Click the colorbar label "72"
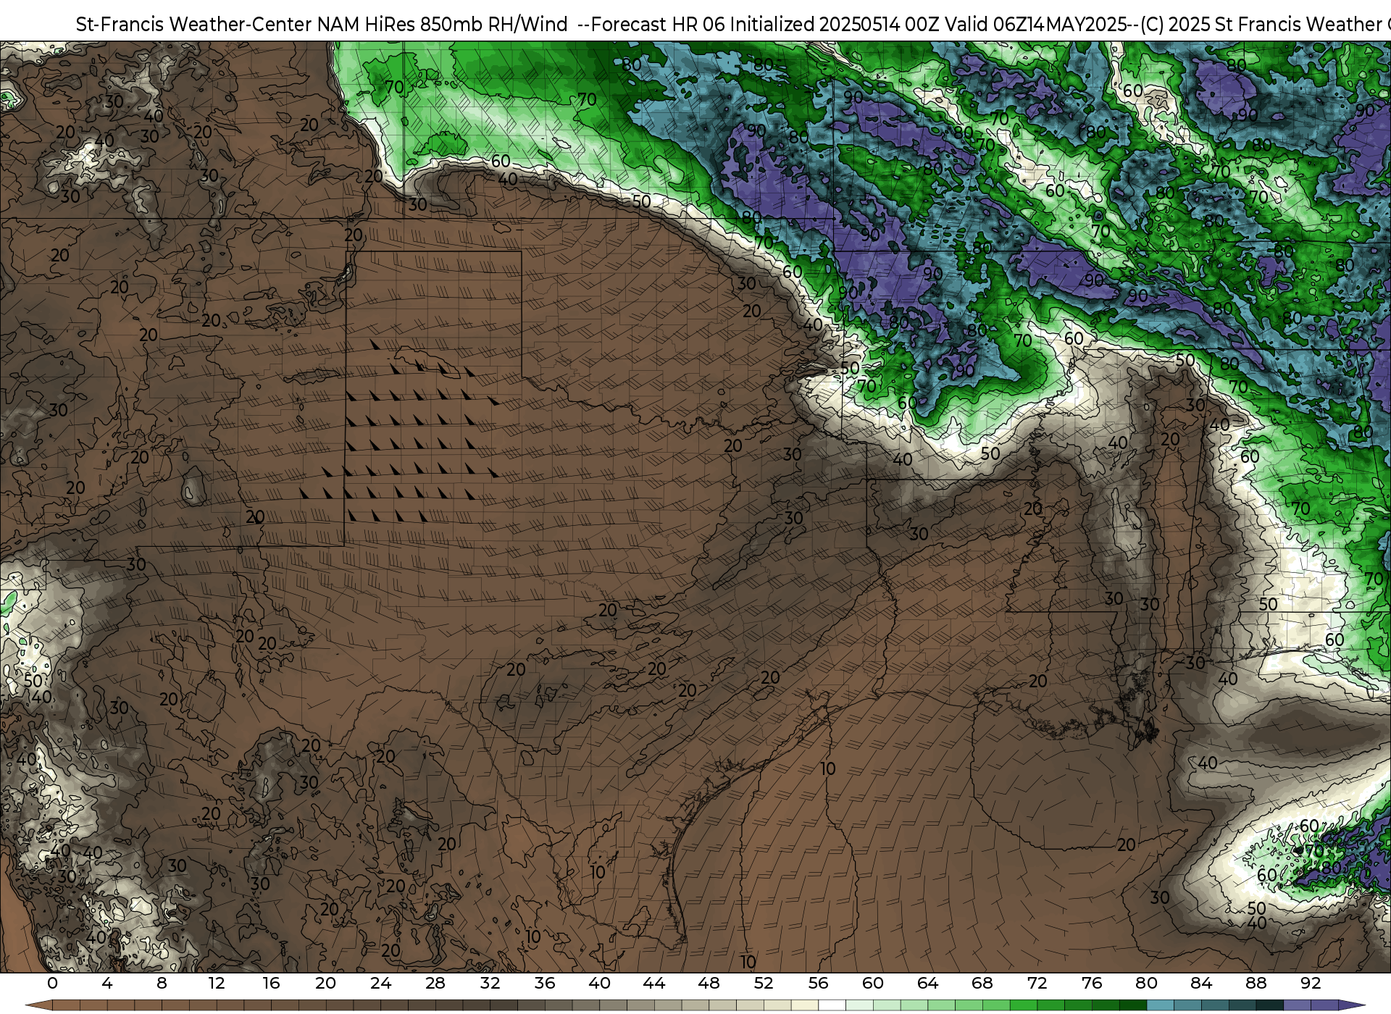The width and height of the screenshot is (1391, 1014). (1037, 983)
